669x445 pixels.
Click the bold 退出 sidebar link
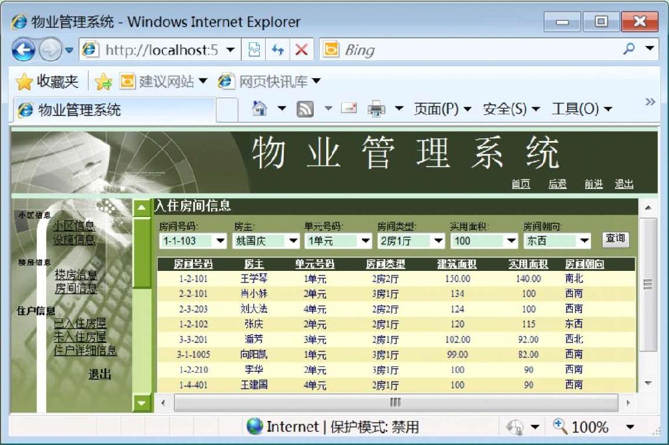100,375
